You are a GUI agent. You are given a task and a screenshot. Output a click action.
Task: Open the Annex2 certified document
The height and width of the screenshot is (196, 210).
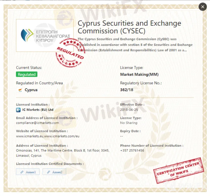[54, 172]
